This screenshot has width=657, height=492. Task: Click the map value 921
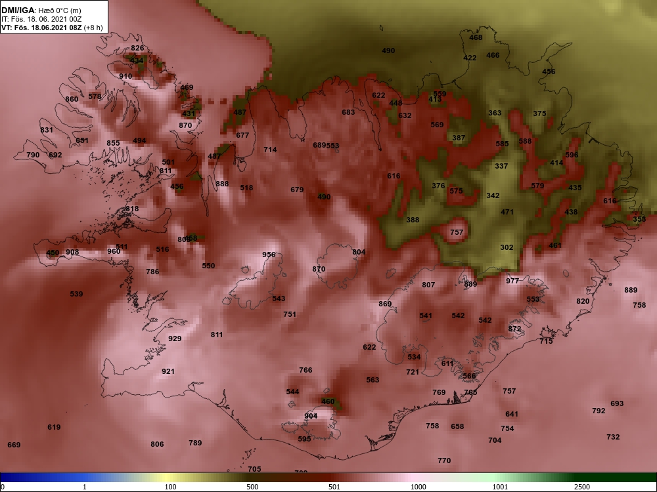(168, 371)
